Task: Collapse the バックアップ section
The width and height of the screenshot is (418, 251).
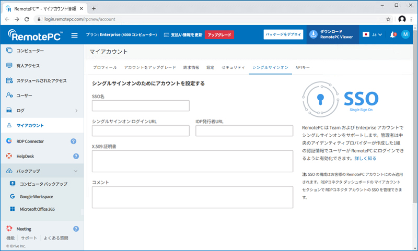Action: point(76,171)
